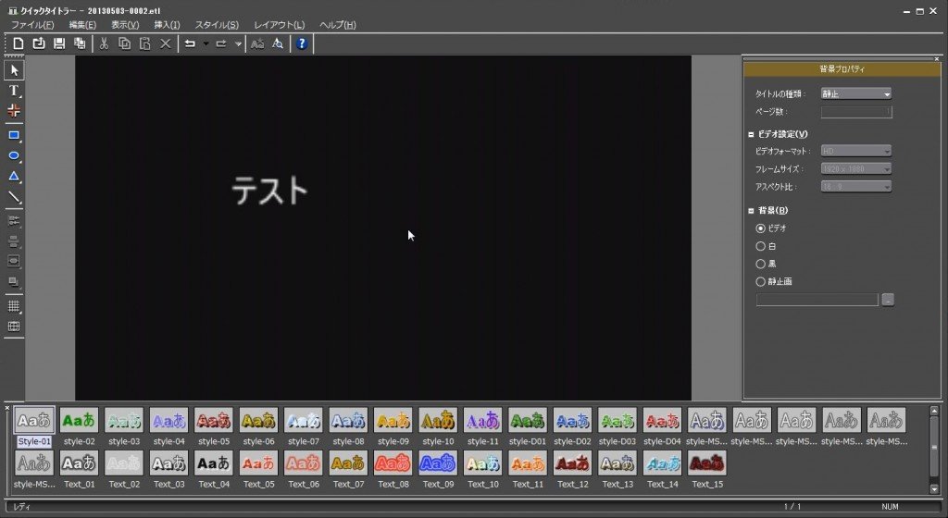This screenshot has height=518, width=948.
Task: Select the Rectangle shape tool
Action: (14, 136)
